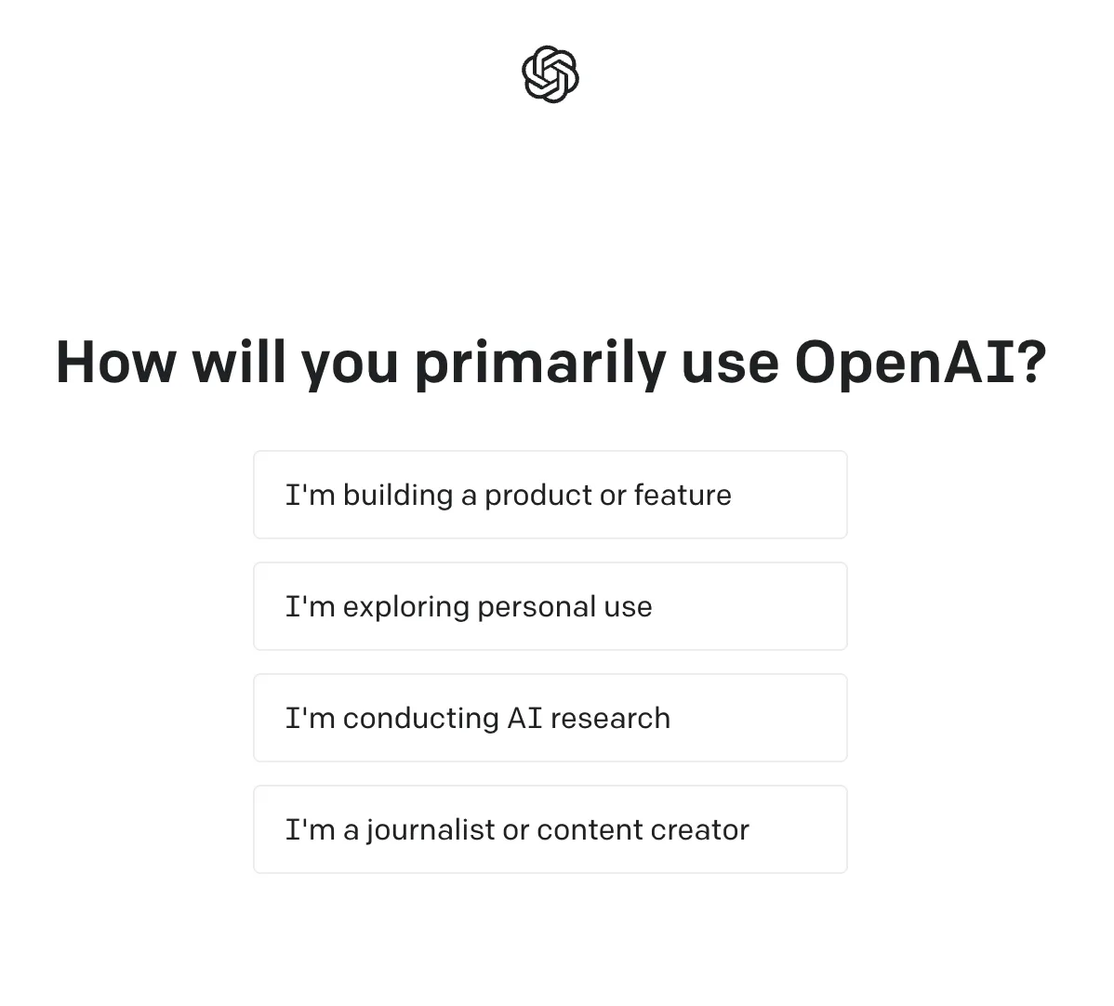Indicate you are conducting AI research
1114x1006 pixels.
click(550, 718)
